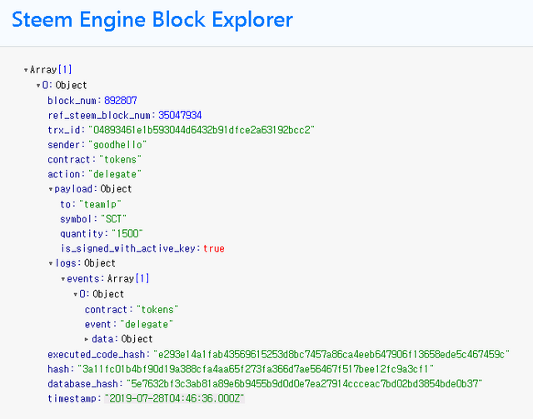Collapse the events Array[1] node
Viewport: 533px width, 419px height.
[63, 279]
